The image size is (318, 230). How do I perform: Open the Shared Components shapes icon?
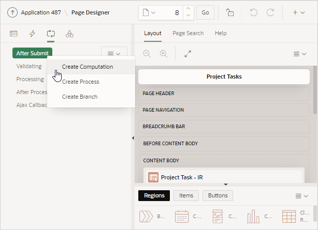(69, 34)
